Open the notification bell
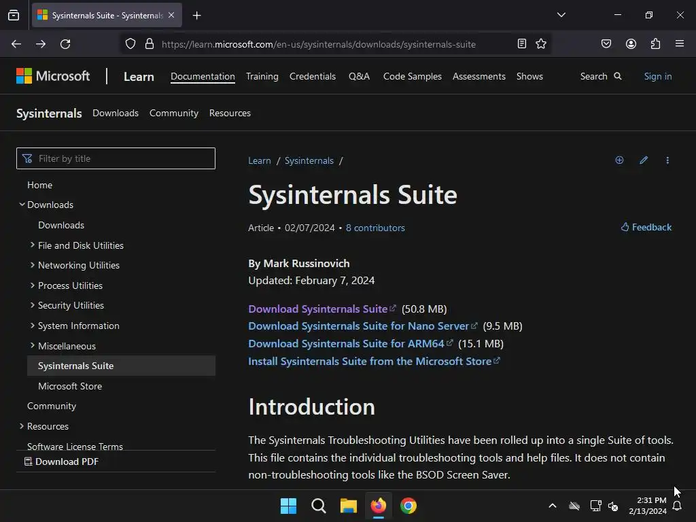 677,506
